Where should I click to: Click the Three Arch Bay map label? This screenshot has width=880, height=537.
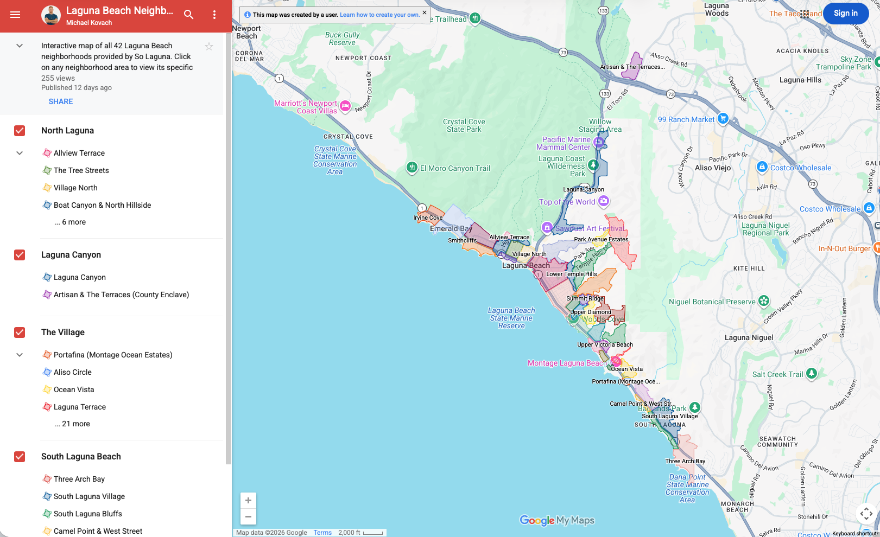(685, 461)
